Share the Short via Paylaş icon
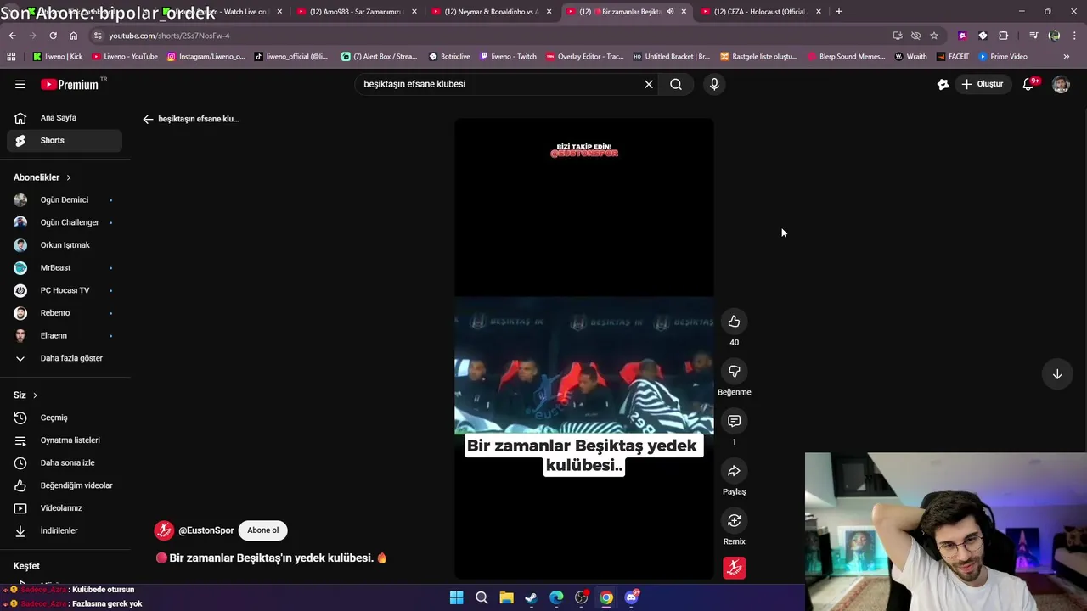The image size is (1087, 611). pos(734,471)
